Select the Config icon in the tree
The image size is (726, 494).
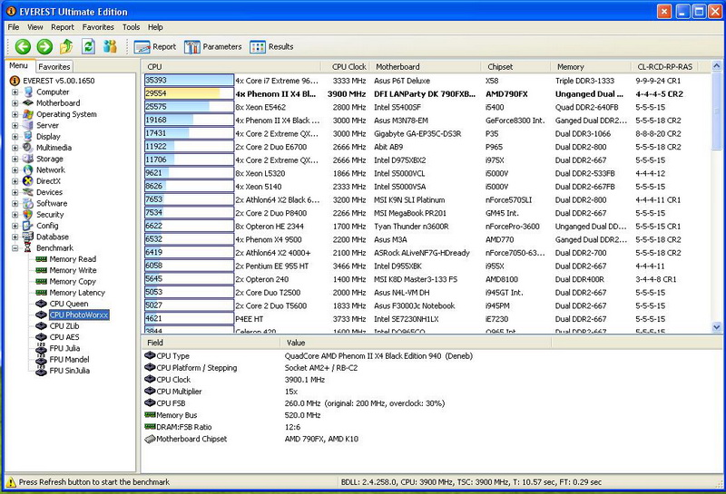(x=28, y=226)
